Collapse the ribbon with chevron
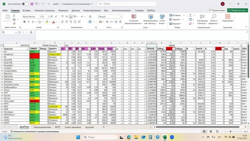The height and width of the screenshot is (141, 250). point(246,27)
